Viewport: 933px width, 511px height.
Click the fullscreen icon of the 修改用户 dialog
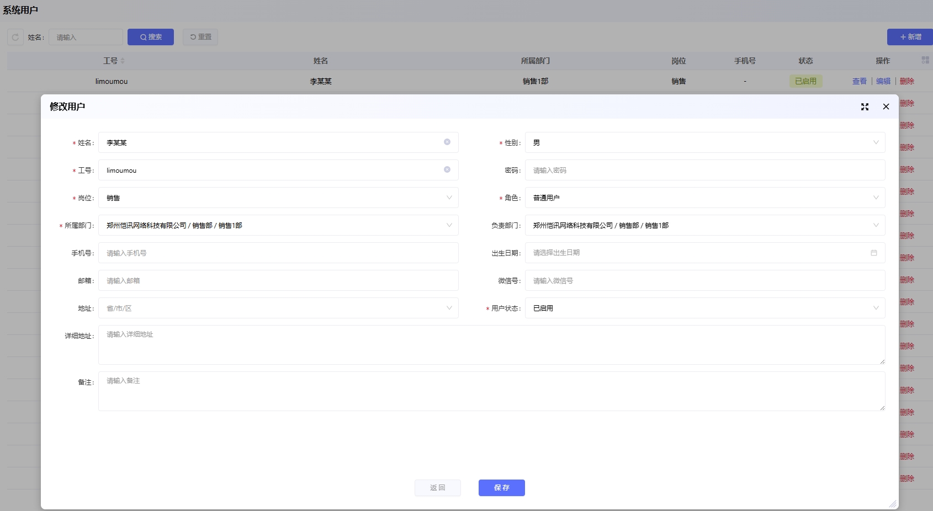click(x=865, y=107)
